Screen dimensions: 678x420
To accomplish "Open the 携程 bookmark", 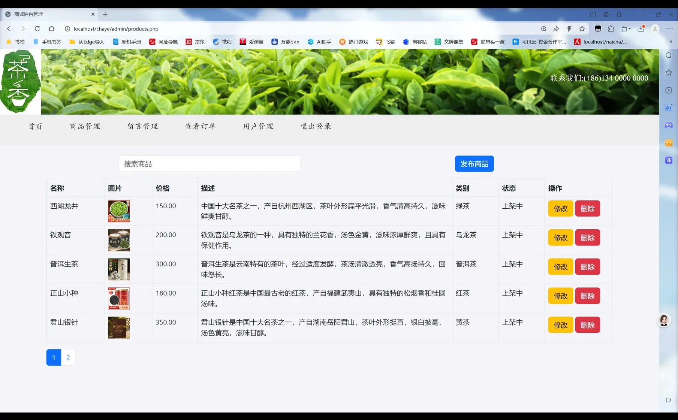I will coord(222,42).
